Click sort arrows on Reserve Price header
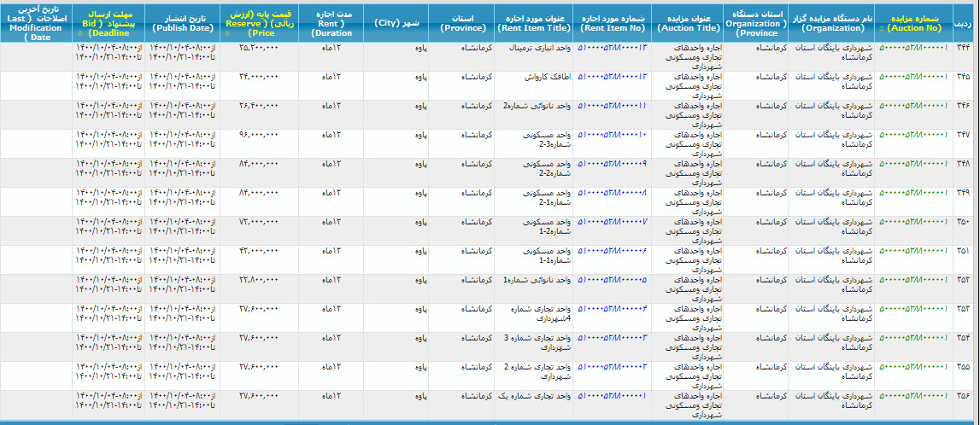Screen dimensions: 980x425 point(224,34)
